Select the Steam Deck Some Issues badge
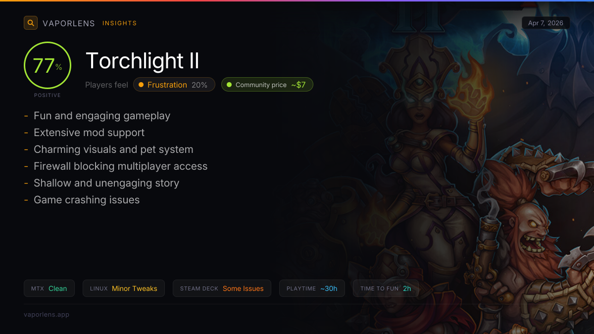This screenshot has height=334, width=594. coord(222,288)
